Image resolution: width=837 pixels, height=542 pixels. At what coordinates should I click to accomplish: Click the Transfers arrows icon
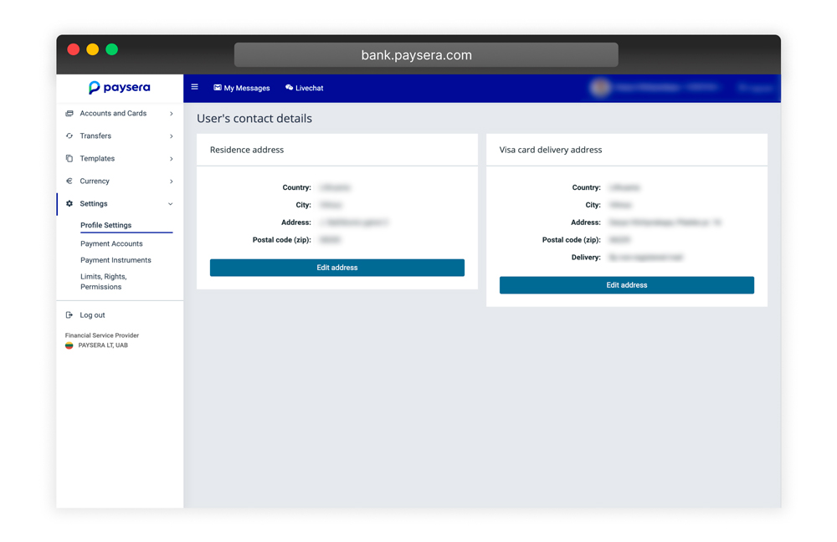pyautogui.click(x=69, y=136)
